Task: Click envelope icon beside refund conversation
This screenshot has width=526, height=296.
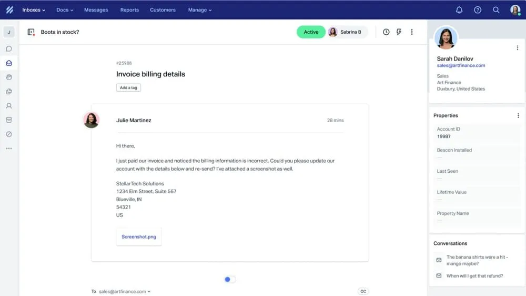Action: [439, 276]
